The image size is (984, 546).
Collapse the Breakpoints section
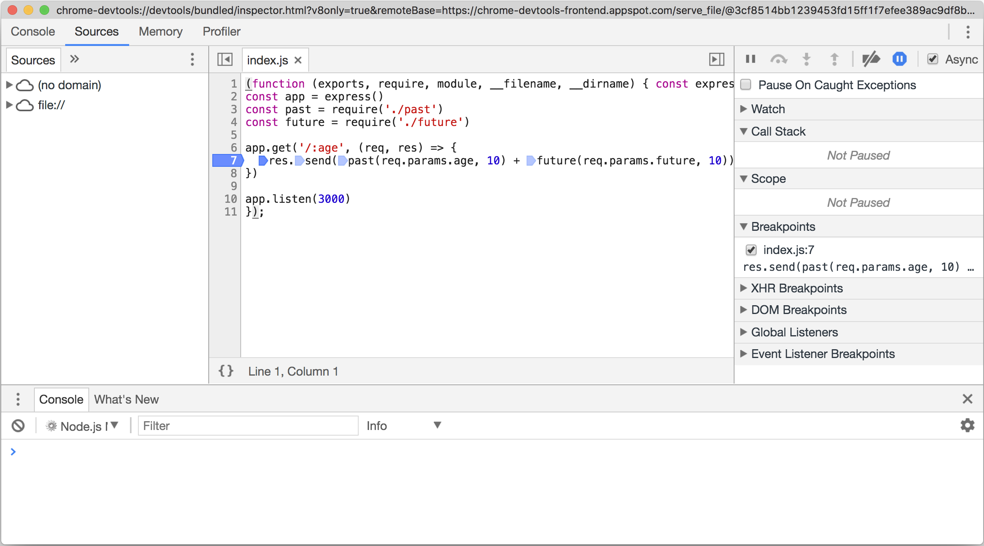[743, 226]
